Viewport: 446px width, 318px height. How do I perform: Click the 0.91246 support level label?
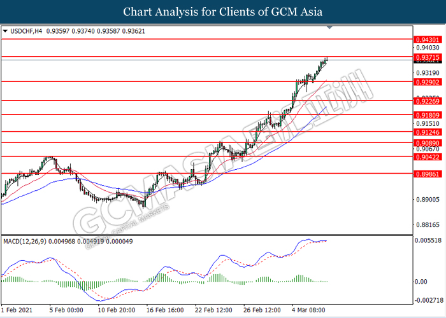coord(426,132)
